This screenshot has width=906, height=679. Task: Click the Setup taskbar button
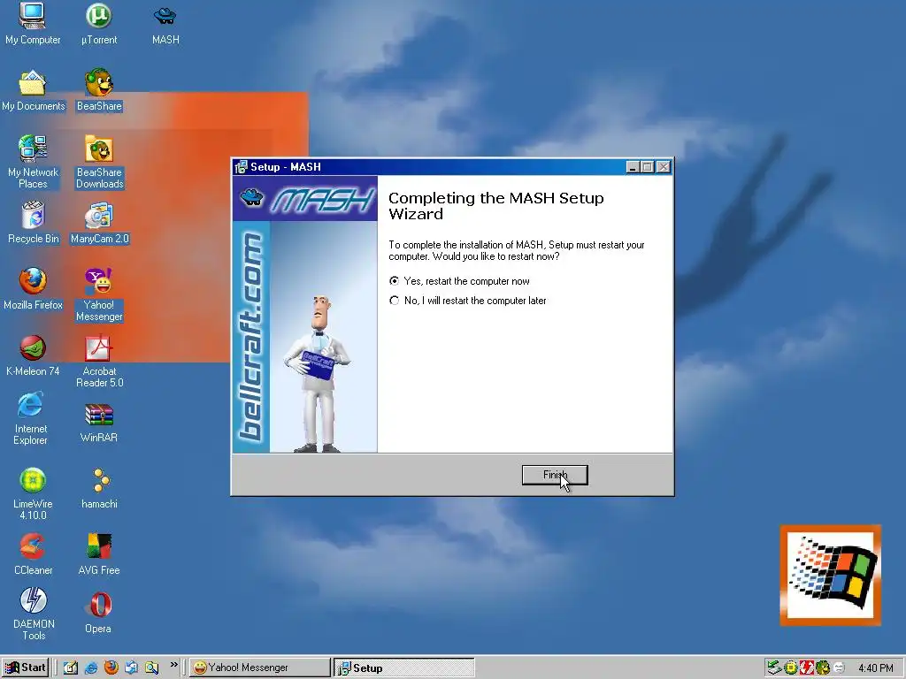[403, 668]
